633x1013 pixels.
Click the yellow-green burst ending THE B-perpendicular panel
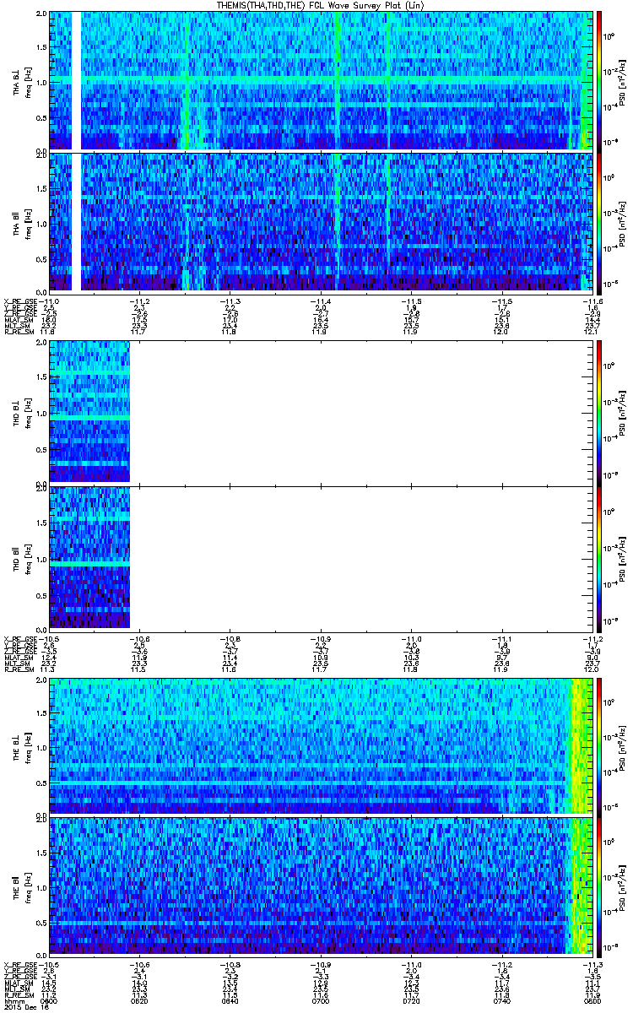click(x=582, y=745)
